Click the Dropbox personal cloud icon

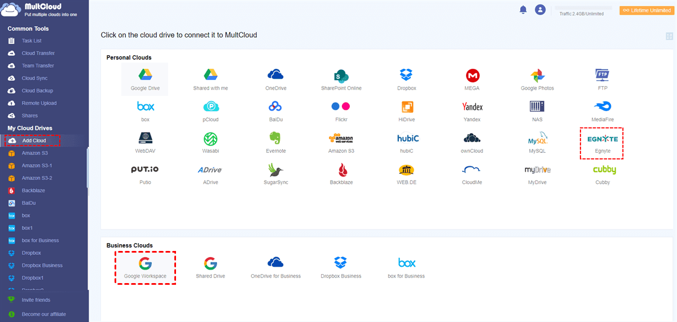pos(406,75)
